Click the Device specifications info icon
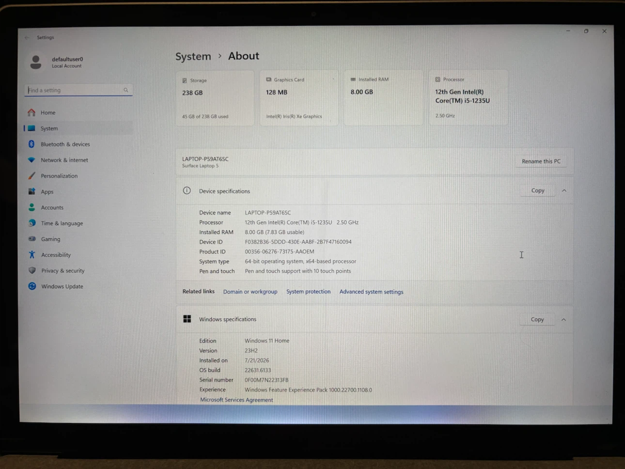 pos(187,190)
